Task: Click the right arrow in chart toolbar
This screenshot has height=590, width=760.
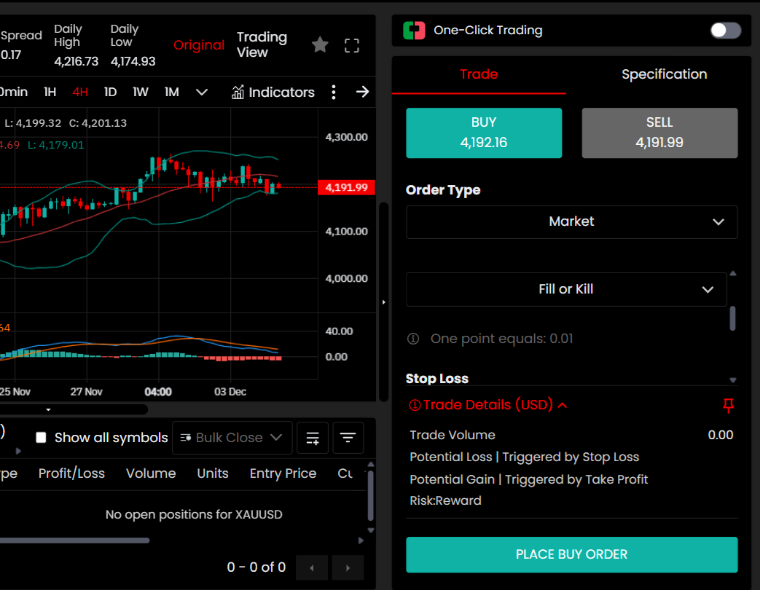Action: (x=362, y=92)
